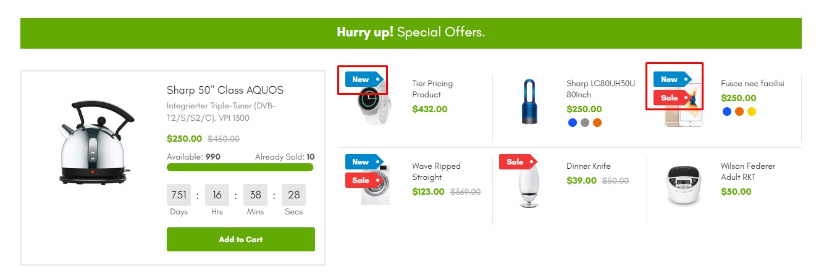This screenshot has height=276, width=824.
Task: Open Wilson Federer Adult RKT link
Action: click(x=747, y=171)
